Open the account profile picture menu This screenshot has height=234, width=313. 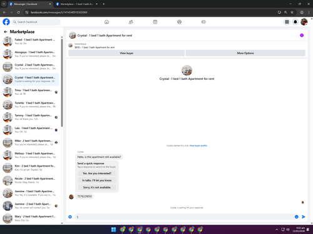pyautogui.click(x=304, y=22)
